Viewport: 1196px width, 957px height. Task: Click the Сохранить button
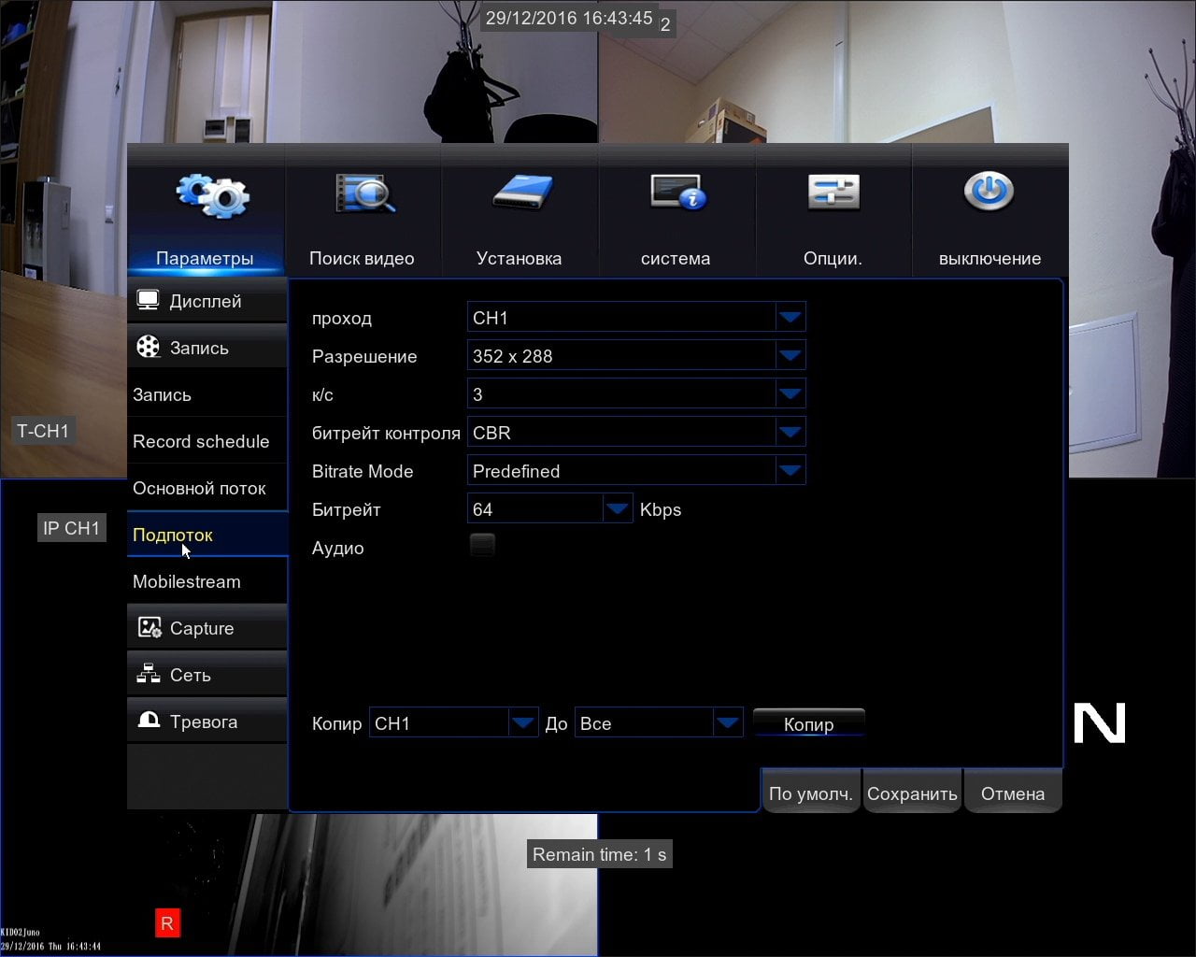pos(912,793)
